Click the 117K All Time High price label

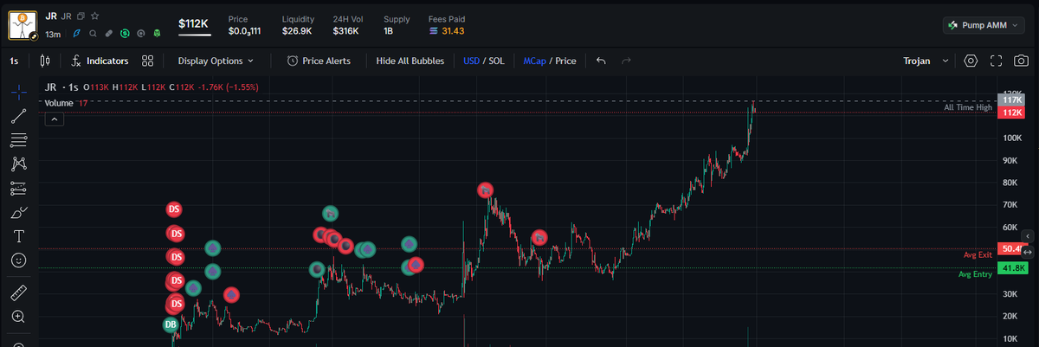tap(1012, 100)
